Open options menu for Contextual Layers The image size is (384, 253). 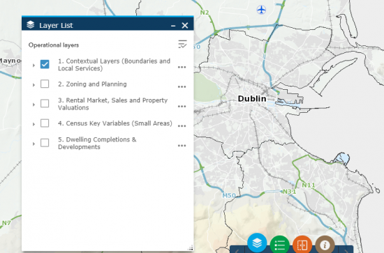click(x=182, y=67)
